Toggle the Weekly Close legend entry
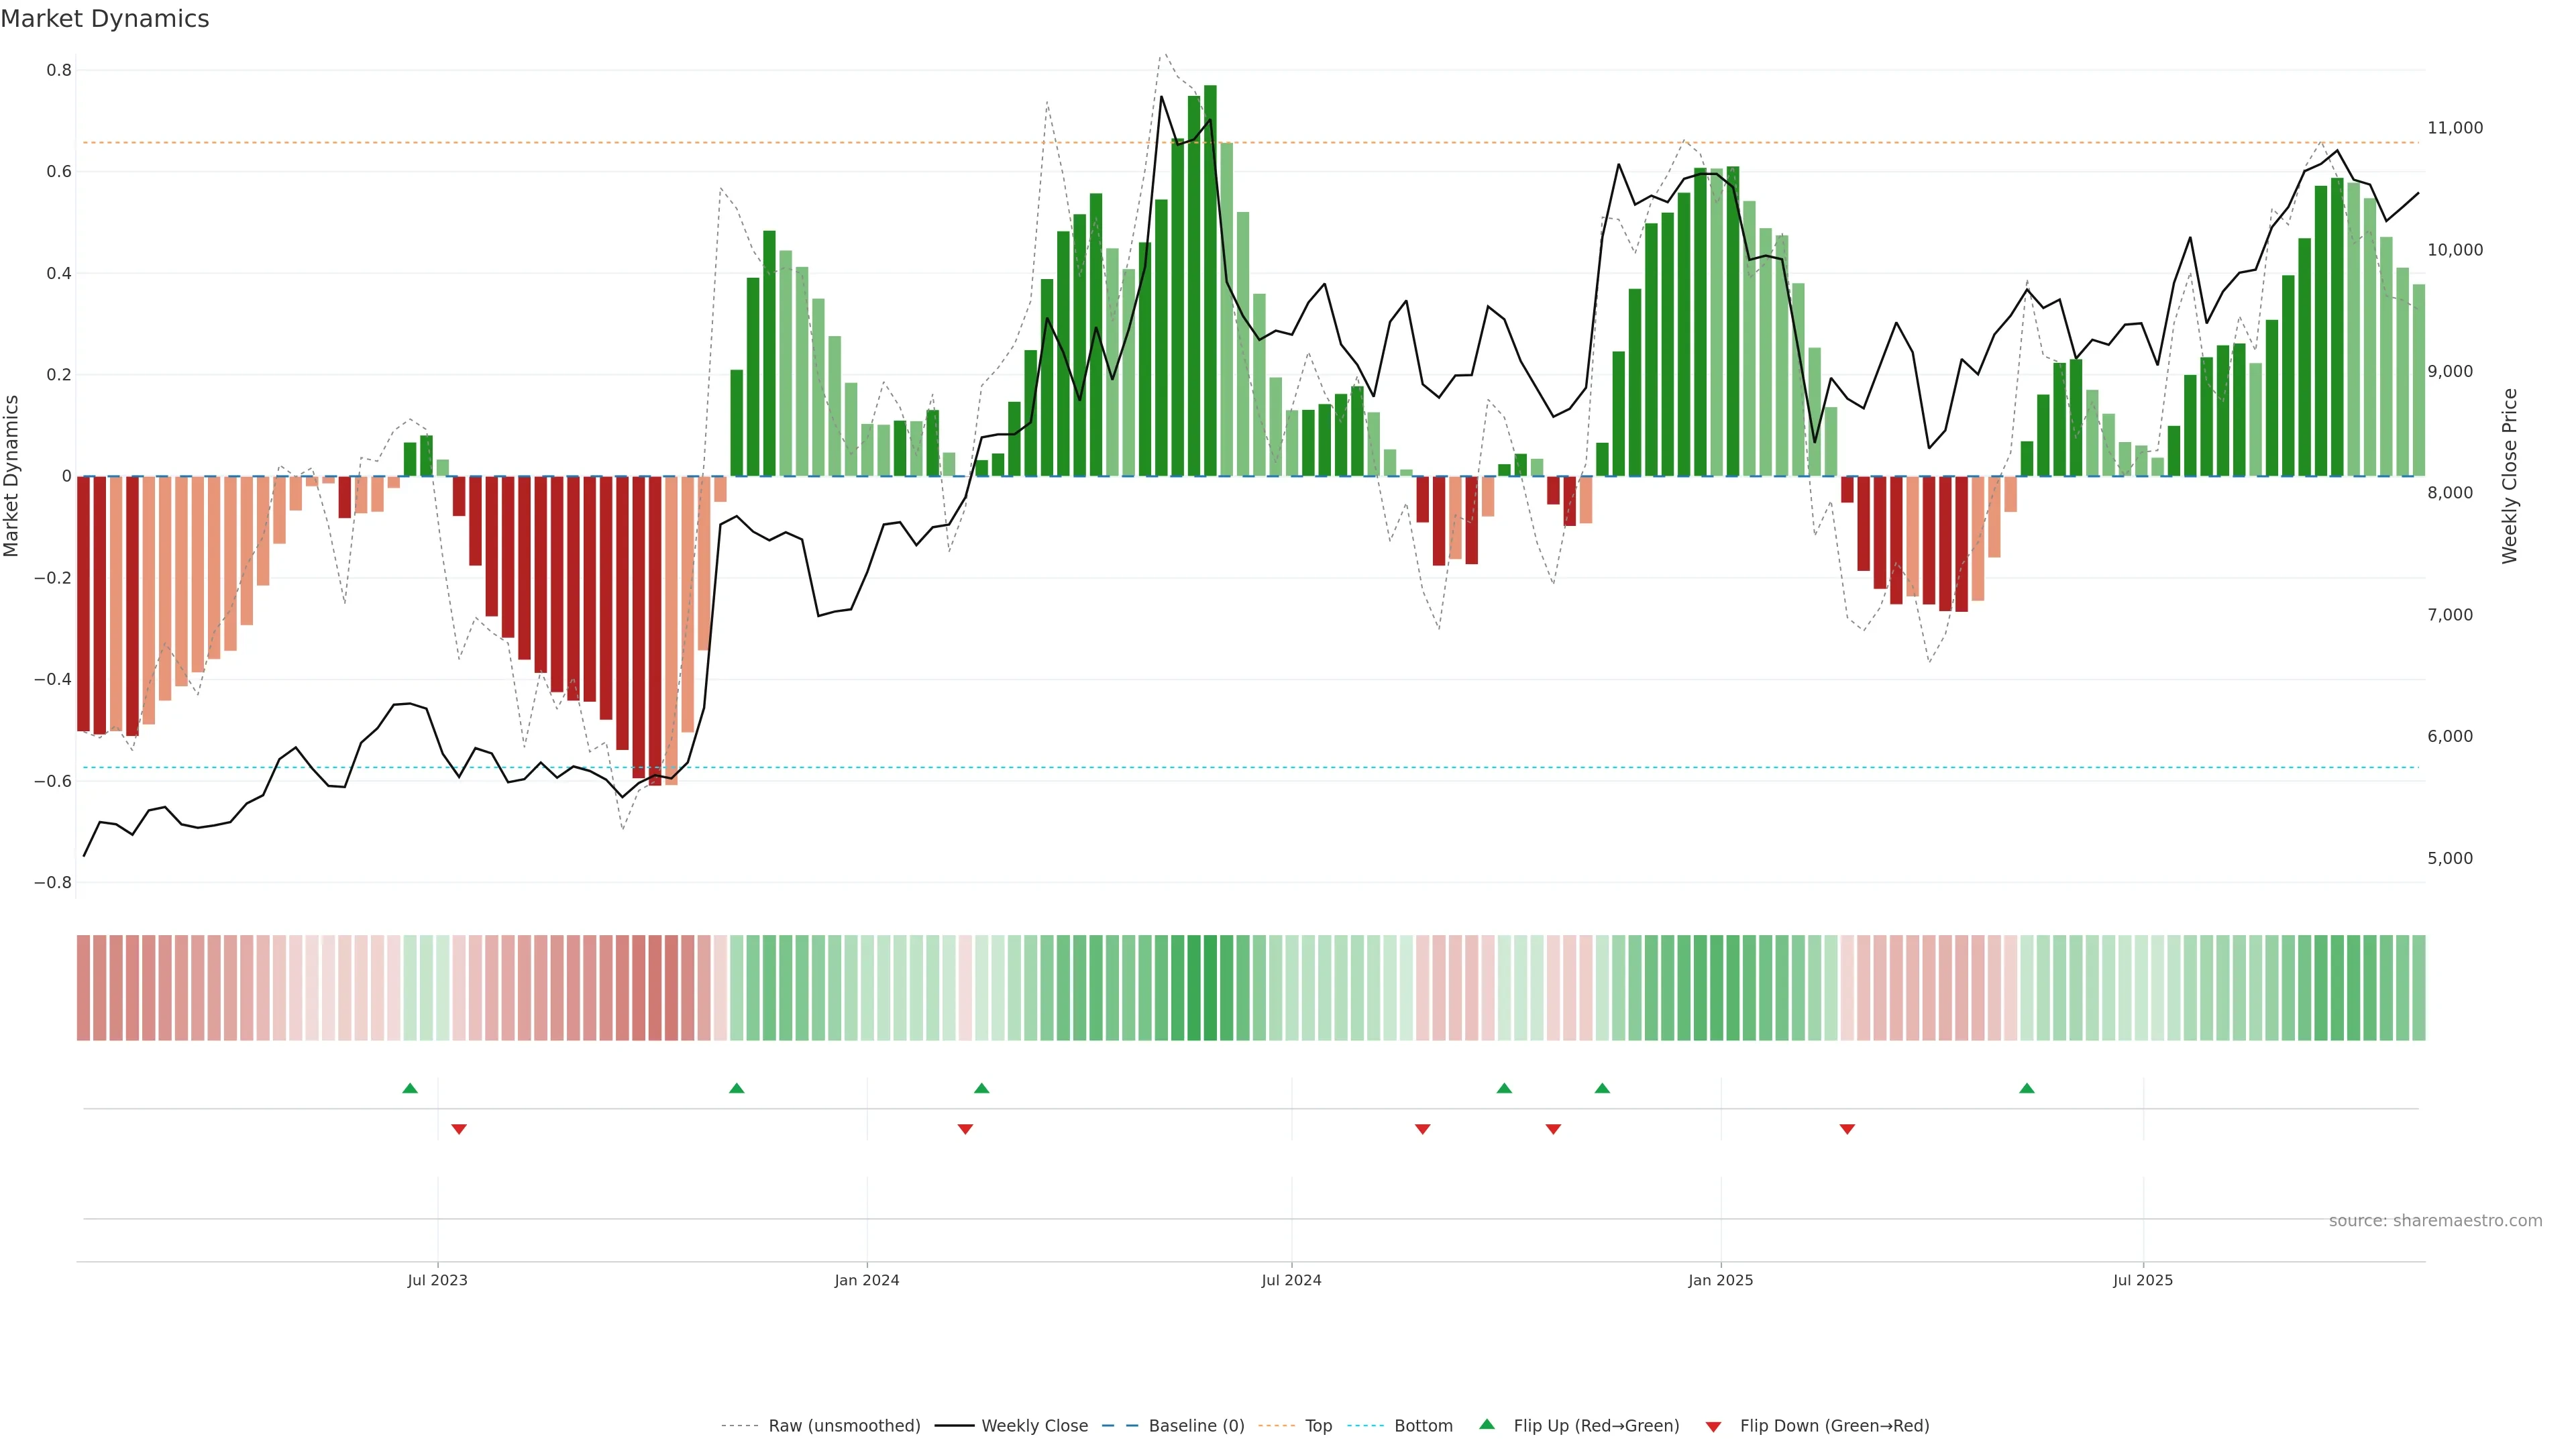The width and height of the screenshot is (2576, 1449). (1034, 1426)
